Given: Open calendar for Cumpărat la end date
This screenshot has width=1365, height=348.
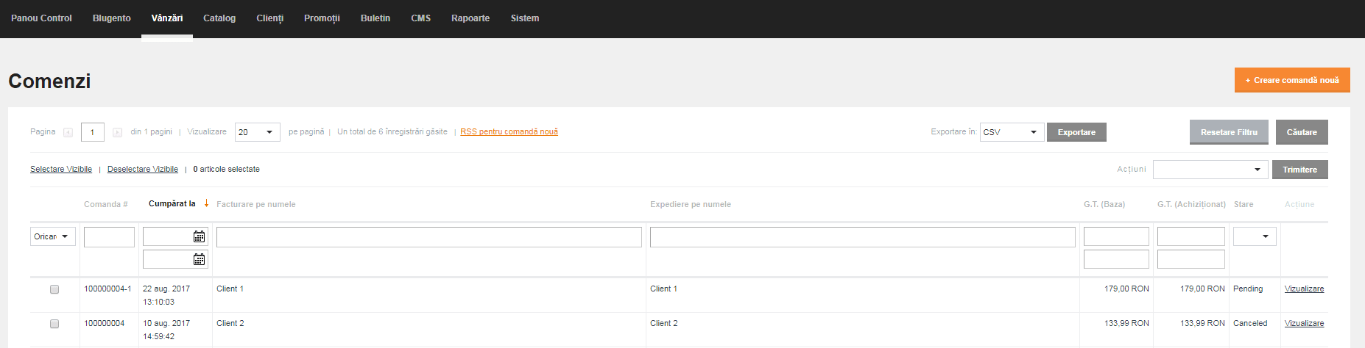Looking at the screenshot, I should [x=199, y=259].
